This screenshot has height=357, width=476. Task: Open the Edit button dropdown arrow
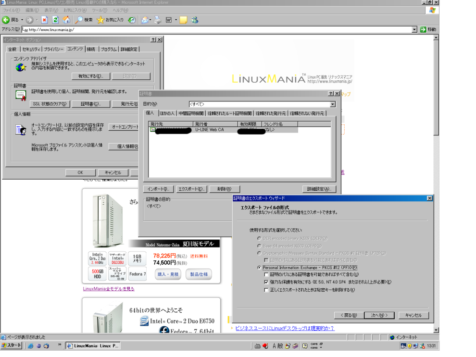[x=176, y=20]
